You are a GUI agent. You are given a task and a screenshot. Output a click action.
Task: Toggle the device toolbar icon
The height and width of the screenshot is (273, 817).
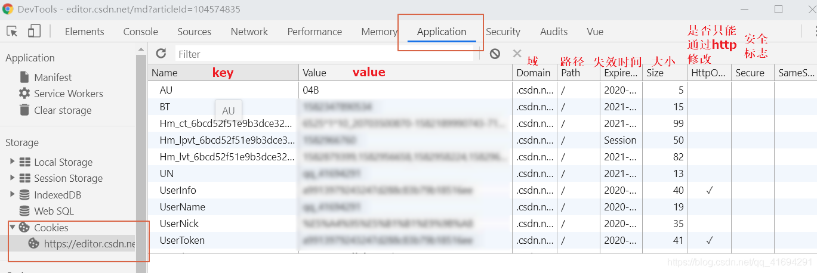pyautogui.click(x=34, y=32)
